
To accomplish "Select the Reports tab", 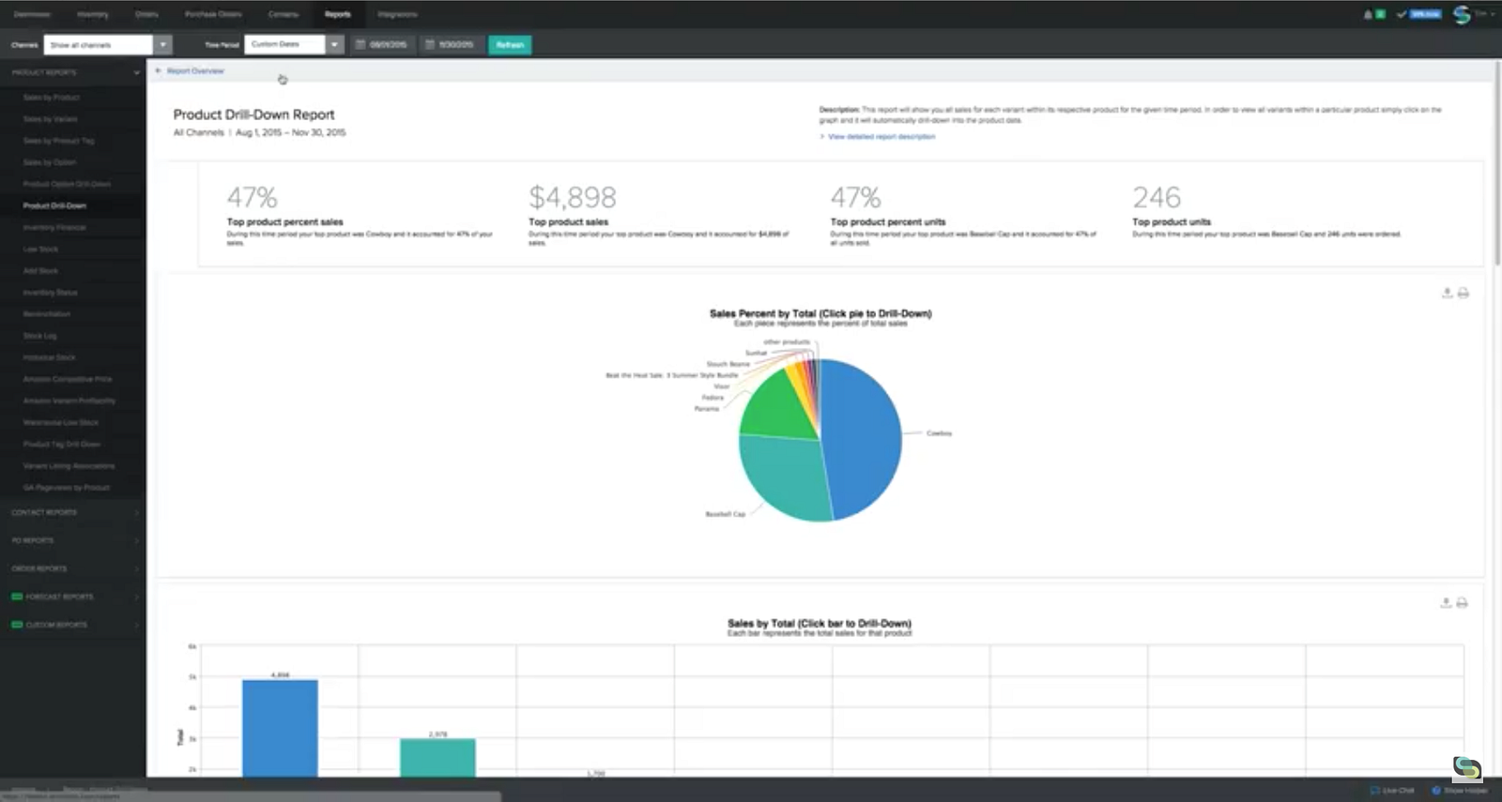I will [338, 14].
